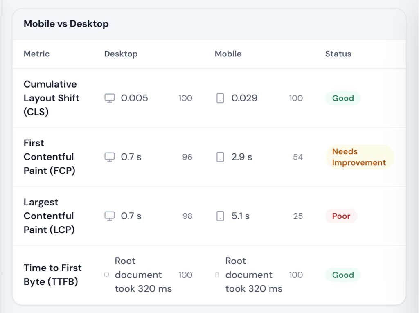Screen dimensions: 419x313
Task: Select the Mobile column header
Action: (x=228, y=54)
